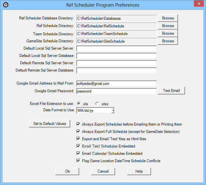This screenshot has width=206, height=185.
Task: Toggle Email 'Calendar' Schedules Embedded checkbox
Action: (x=78, y=153)
